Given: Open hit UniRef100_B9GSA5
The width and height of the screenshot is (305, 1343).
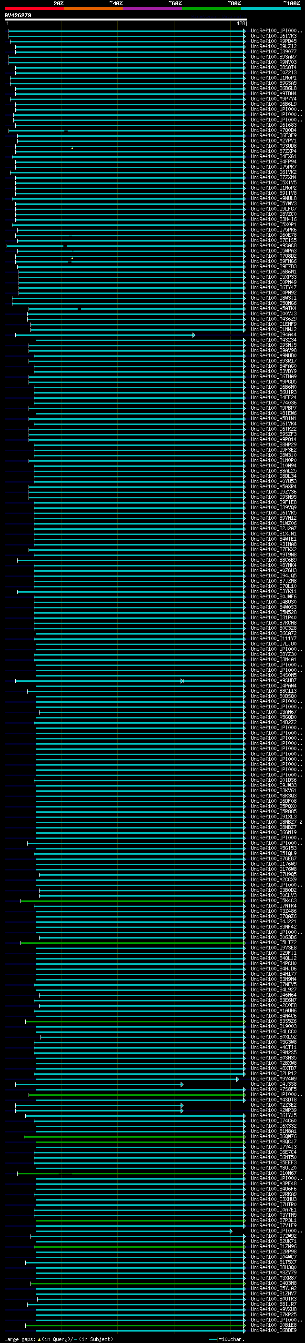Looking at the screenshot, I should coord(273,83).
